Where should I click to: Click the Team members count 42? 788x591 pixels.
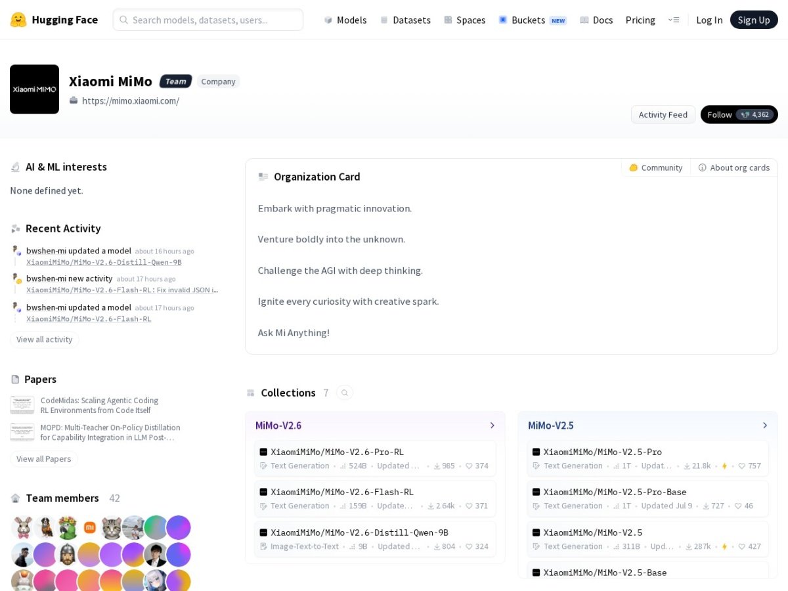tap(114, 498)
